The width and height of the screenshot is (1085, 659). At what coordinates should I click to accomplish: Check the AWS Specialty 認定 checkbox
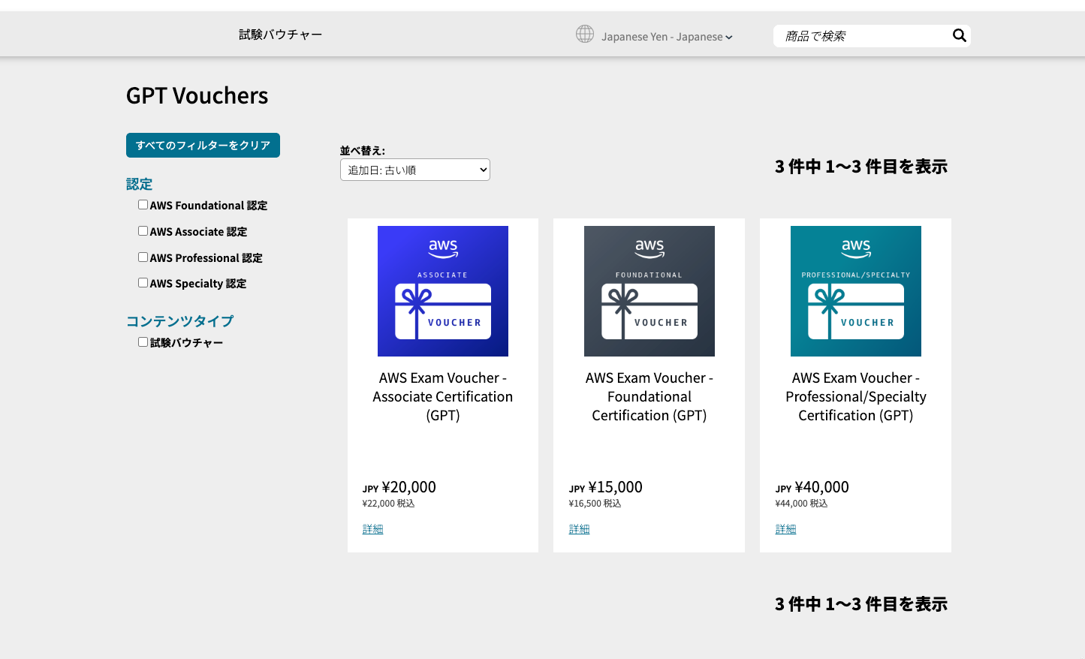click(143, 283)
